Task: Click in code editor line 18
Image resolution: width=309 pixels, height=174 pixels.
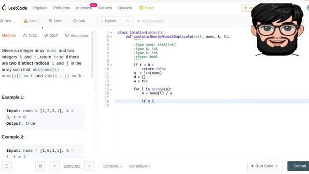Action: (212, 101)
